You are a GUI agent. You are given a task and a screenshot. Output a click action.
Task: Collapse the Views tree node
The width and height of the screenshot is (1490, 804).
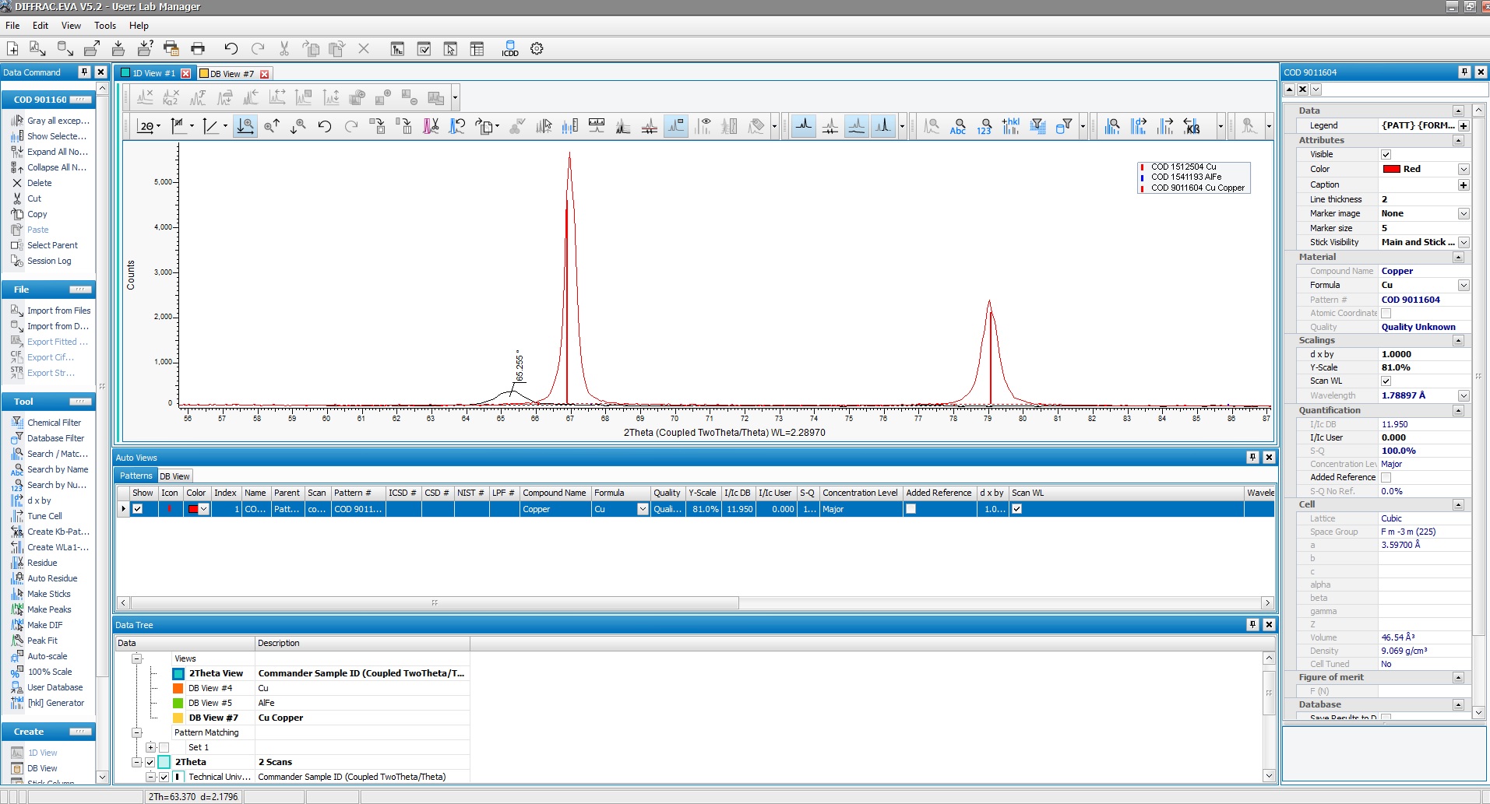(x=137, y=658)
